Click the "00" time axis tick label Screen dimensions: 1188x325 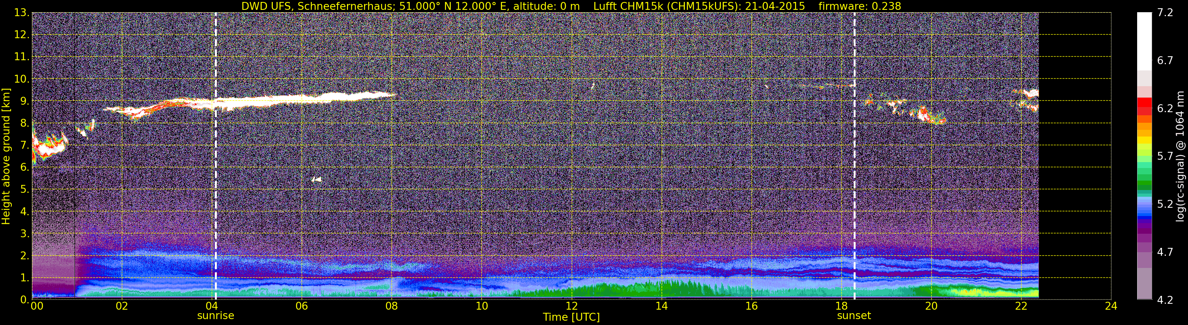pyautogui.click(x=37, y=307)
